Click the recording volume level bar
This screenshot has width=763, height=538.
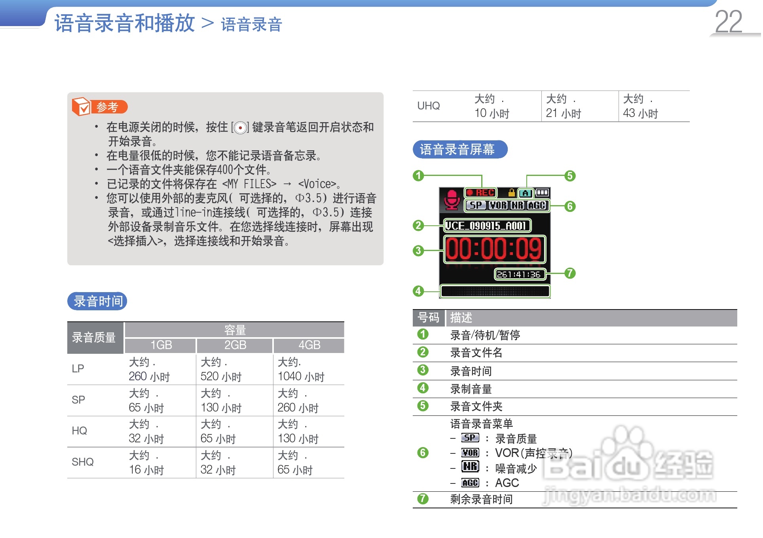495,292
